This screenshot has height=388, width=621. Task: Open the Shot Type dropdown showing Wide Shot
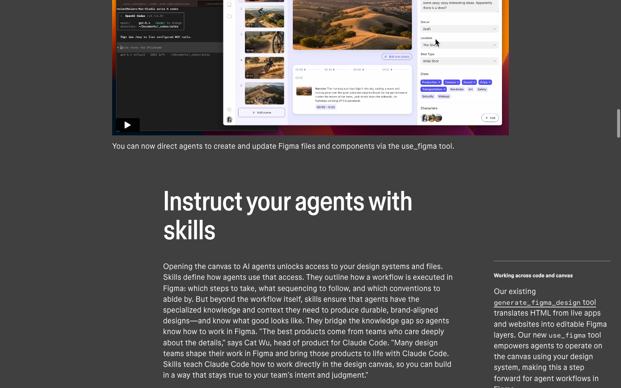[x=460, y=61]
